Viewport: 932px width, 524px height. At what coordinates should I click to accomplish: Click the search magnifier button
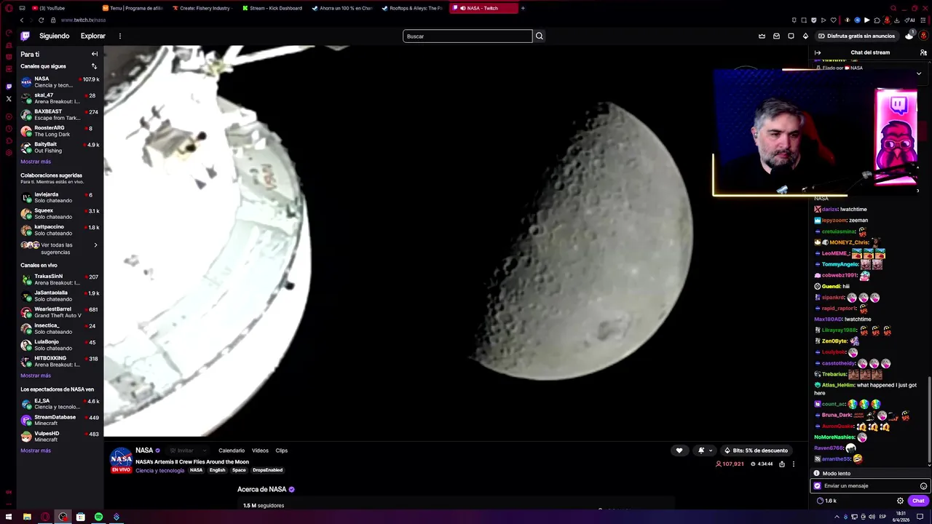(540, 36)
